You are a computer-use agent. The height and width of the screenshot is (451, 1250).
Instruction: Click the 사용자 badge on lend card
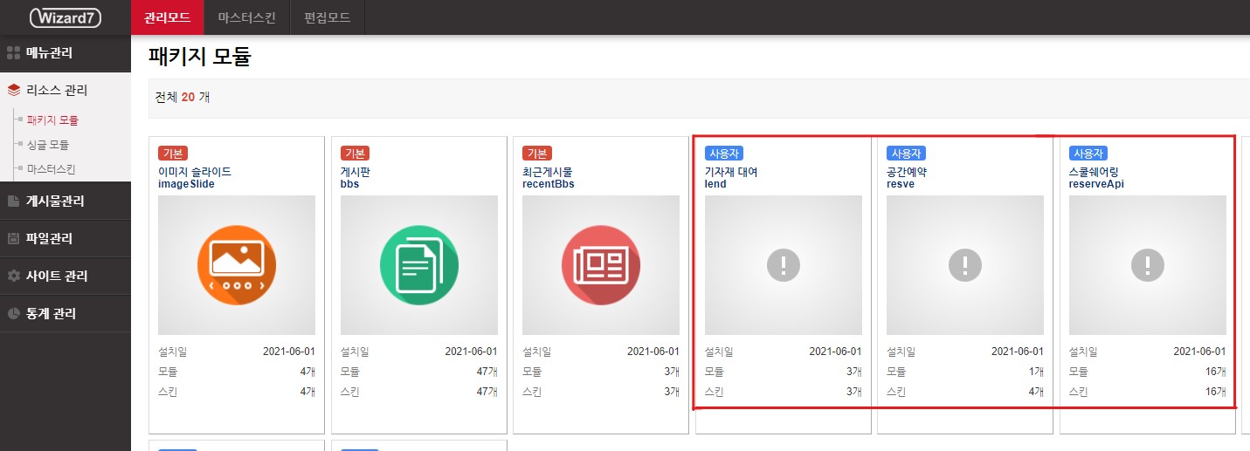(724, 154)
